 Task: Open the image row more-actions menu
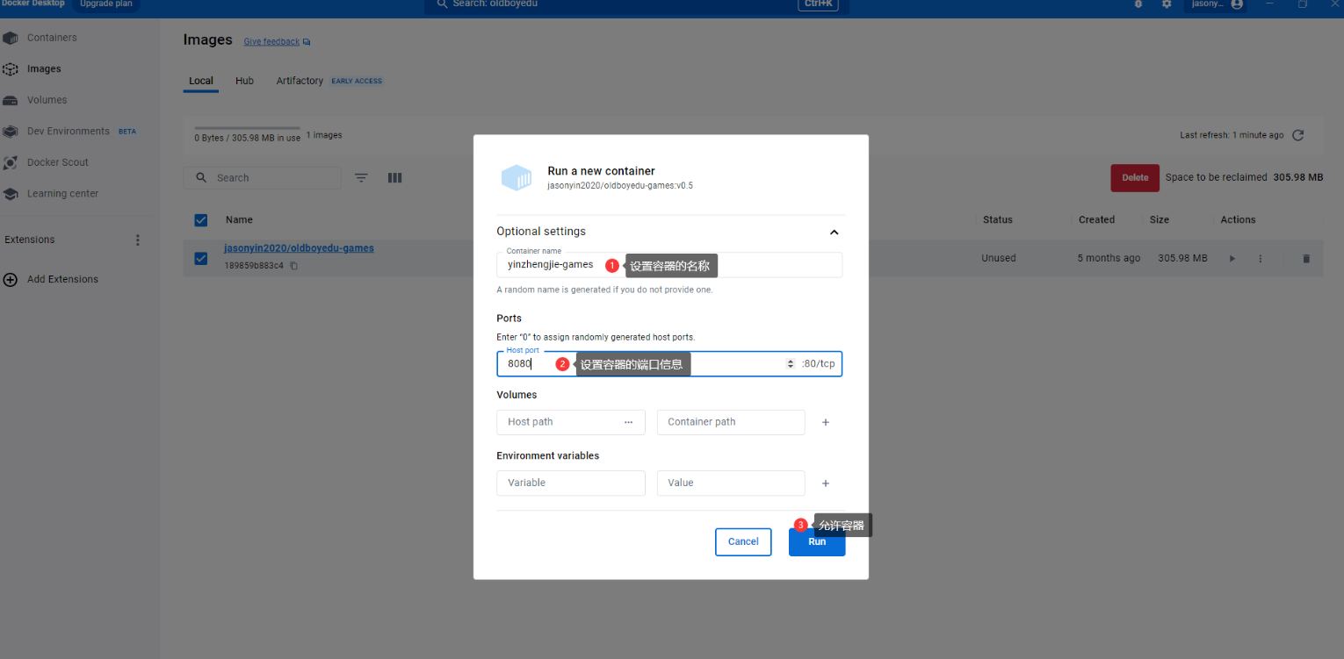pyautogui.click(x=1261, y=259)
